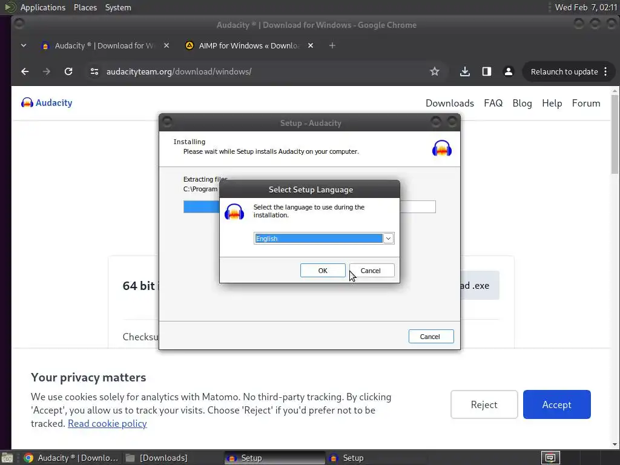Click the display tray icon at bottom right
Image resolution: width=620 pixels, height=465 pixels.
pyautogui.click(x=550, y=458)
